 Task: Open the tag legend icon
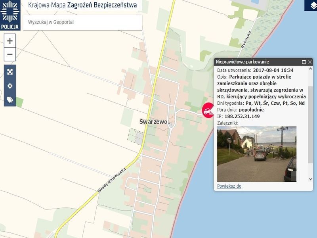click(x=10, y=100)
